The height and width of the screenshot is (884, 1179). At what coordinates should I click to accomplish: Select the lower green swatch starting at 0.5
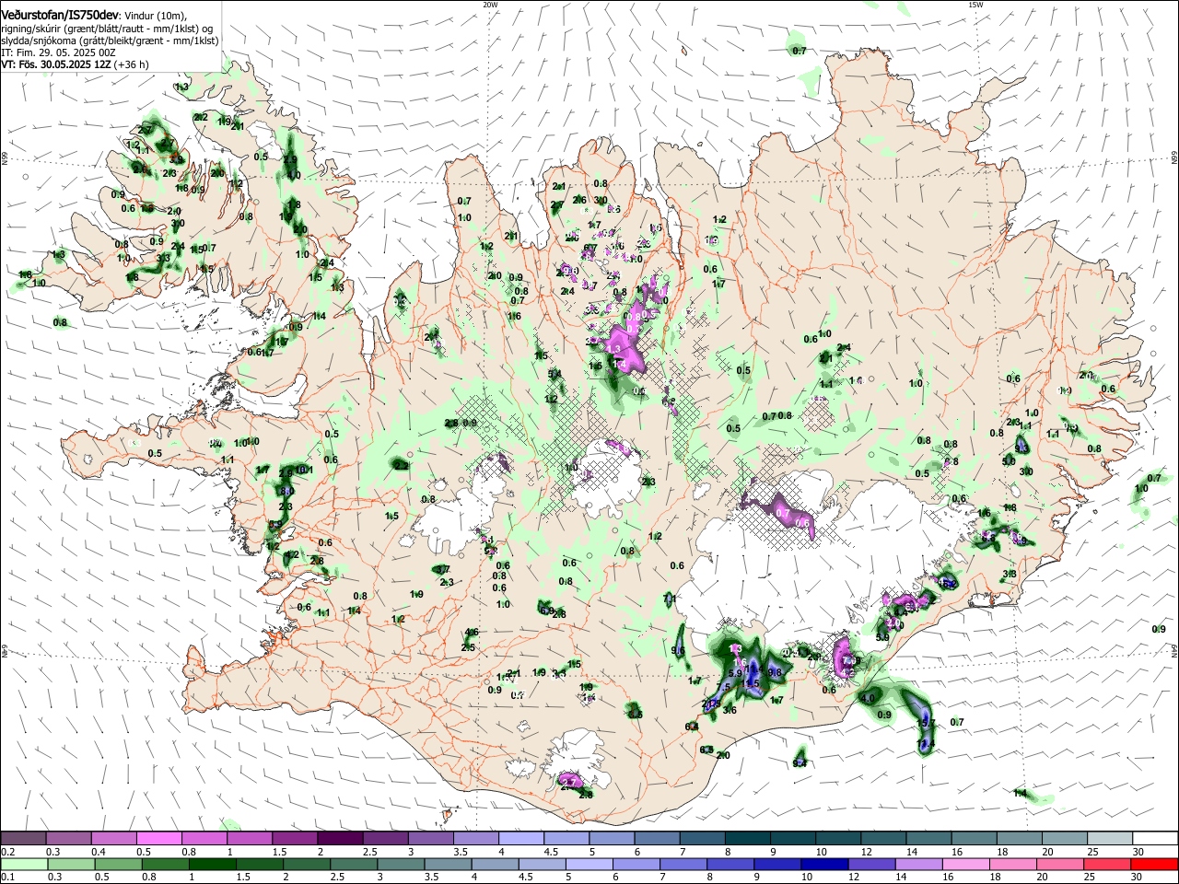[x=117, y=865]
